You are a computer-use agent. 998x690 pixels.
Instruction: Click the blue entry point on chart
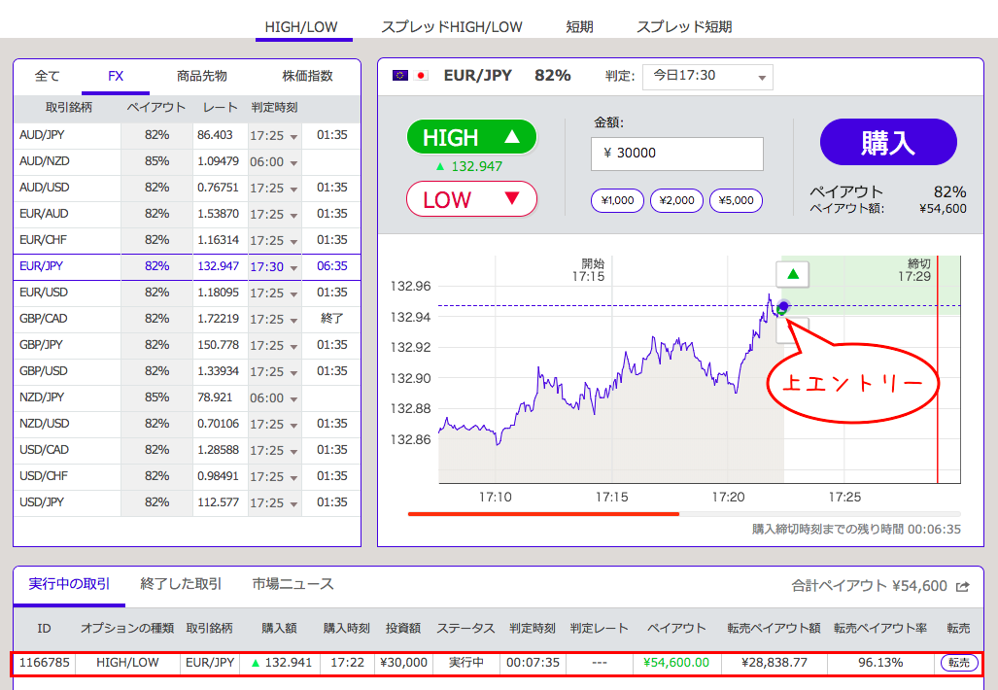click(x=783, y=307)
